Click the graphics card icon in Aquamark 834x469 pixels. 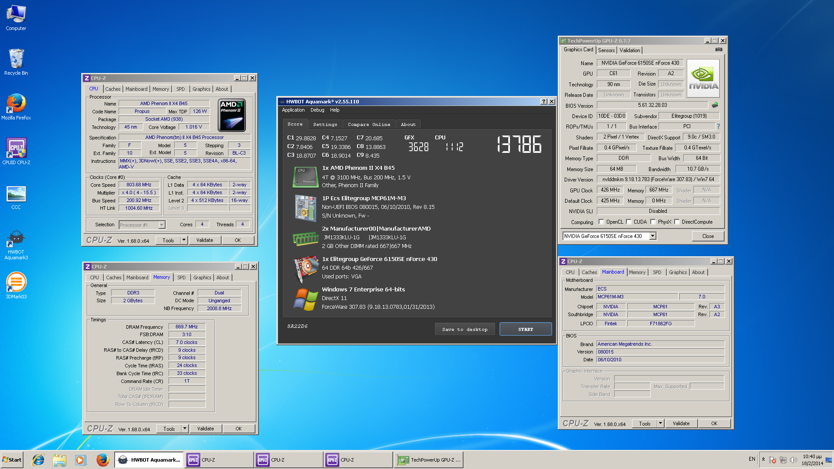click(x=306, y=268)
